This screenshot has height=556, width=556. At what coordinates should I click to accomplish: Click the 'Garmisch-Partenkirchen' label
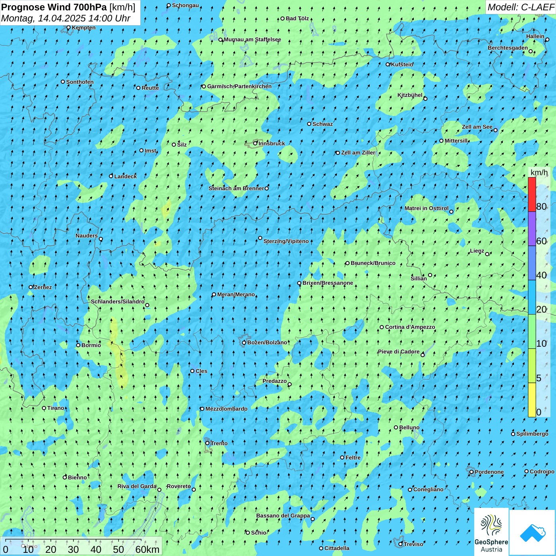tap(239, 86)
